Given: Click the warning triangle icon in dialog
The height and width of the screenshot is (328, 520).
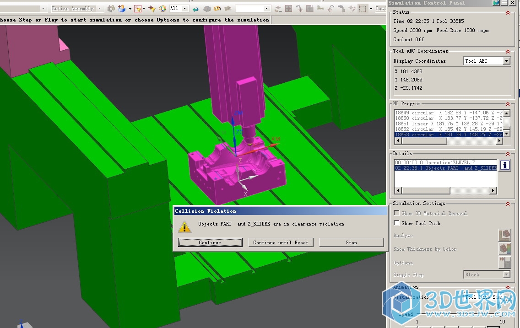Looking at the screenshot, I should (x=184, y=226).
